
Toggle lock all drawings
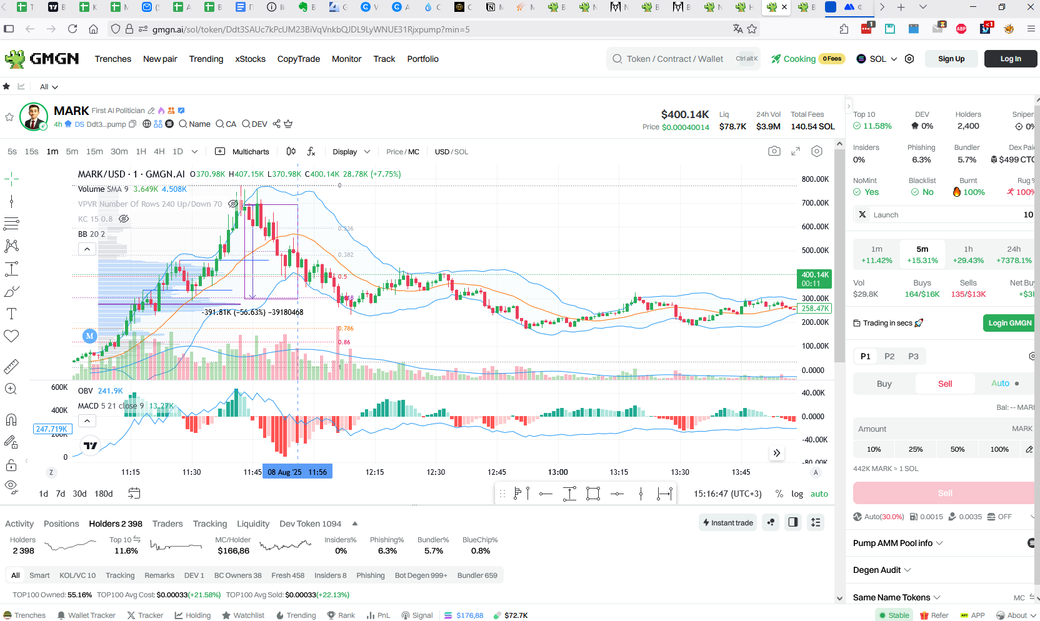11,465
